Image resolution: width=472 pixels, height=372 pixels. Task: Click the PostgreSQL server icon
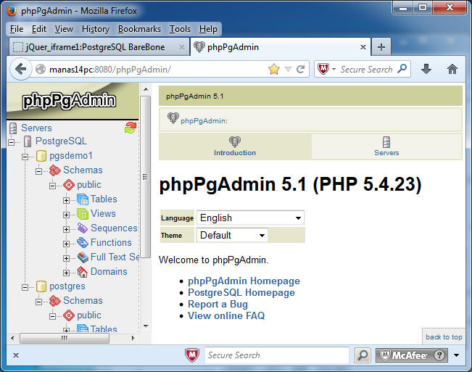(x=28, y=141)
